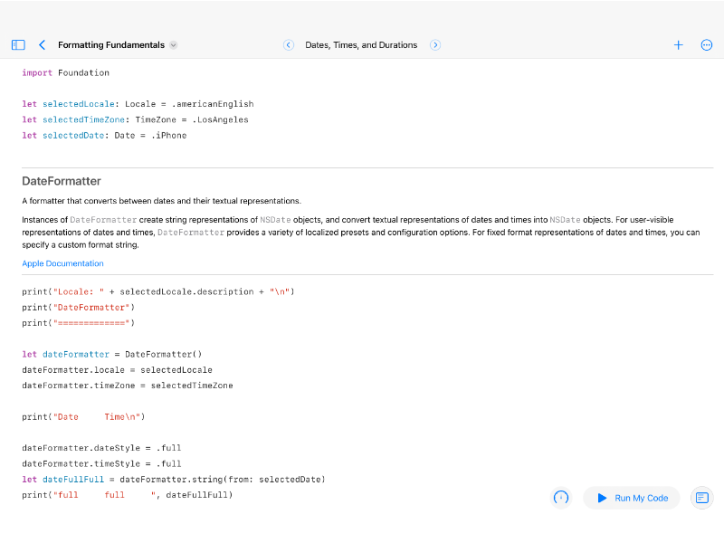Click the print "Date Time" code line
The height and width of the screenshot is (543, 724).
[x=83, y=417]
